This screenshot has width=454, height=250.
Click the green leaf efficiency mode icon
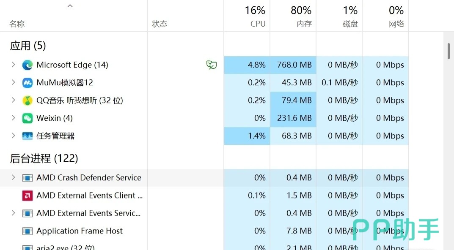212,65
